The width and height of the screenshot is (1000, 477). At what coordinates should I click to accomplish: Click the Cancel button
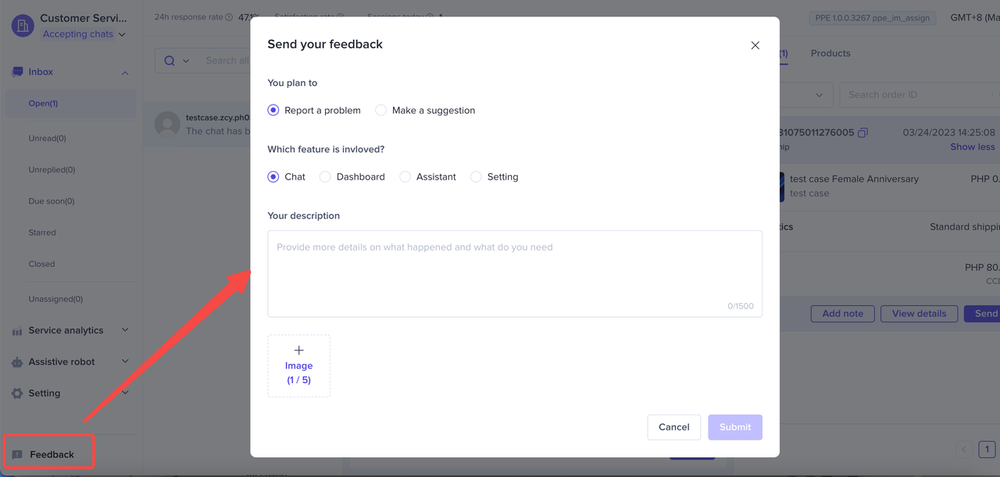click(x=673, y=427)
